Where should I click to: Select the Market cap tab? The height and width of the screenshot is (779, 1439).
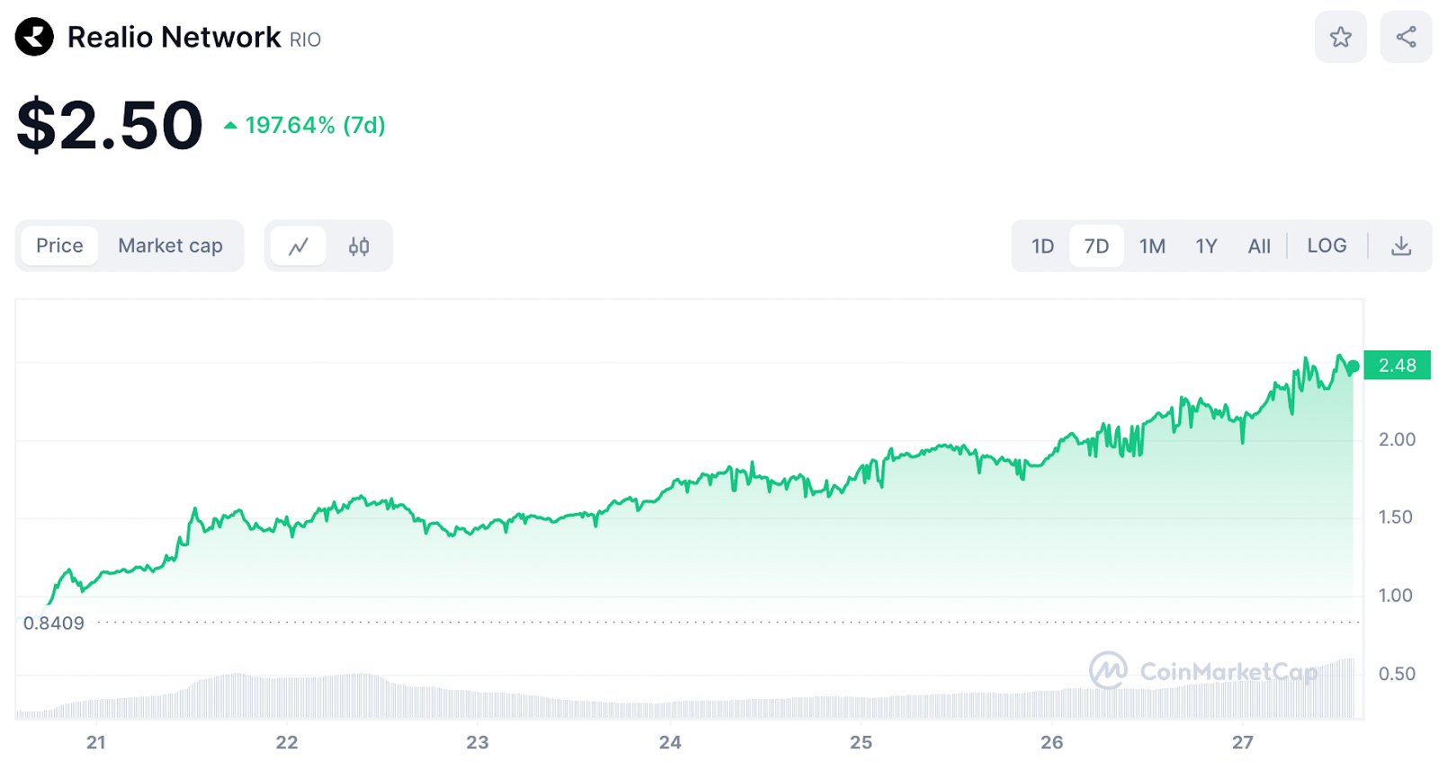[x=170, y=246]
